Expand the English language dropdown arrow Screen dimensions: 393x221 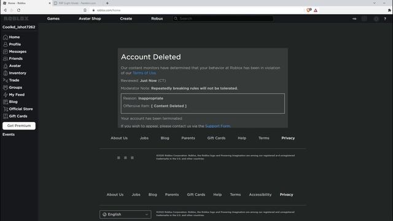tap(147, 214)
